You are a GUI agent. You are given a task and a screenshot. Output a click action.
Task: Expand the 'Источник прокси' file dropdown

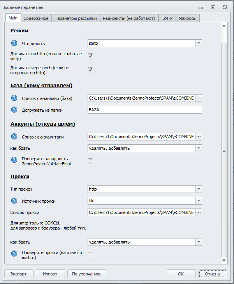[199, 201]
